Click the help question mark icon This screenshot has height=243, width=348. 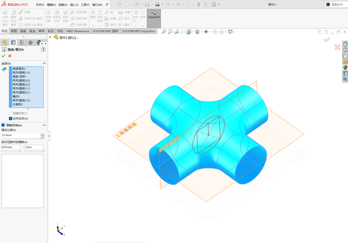(43, 50)
